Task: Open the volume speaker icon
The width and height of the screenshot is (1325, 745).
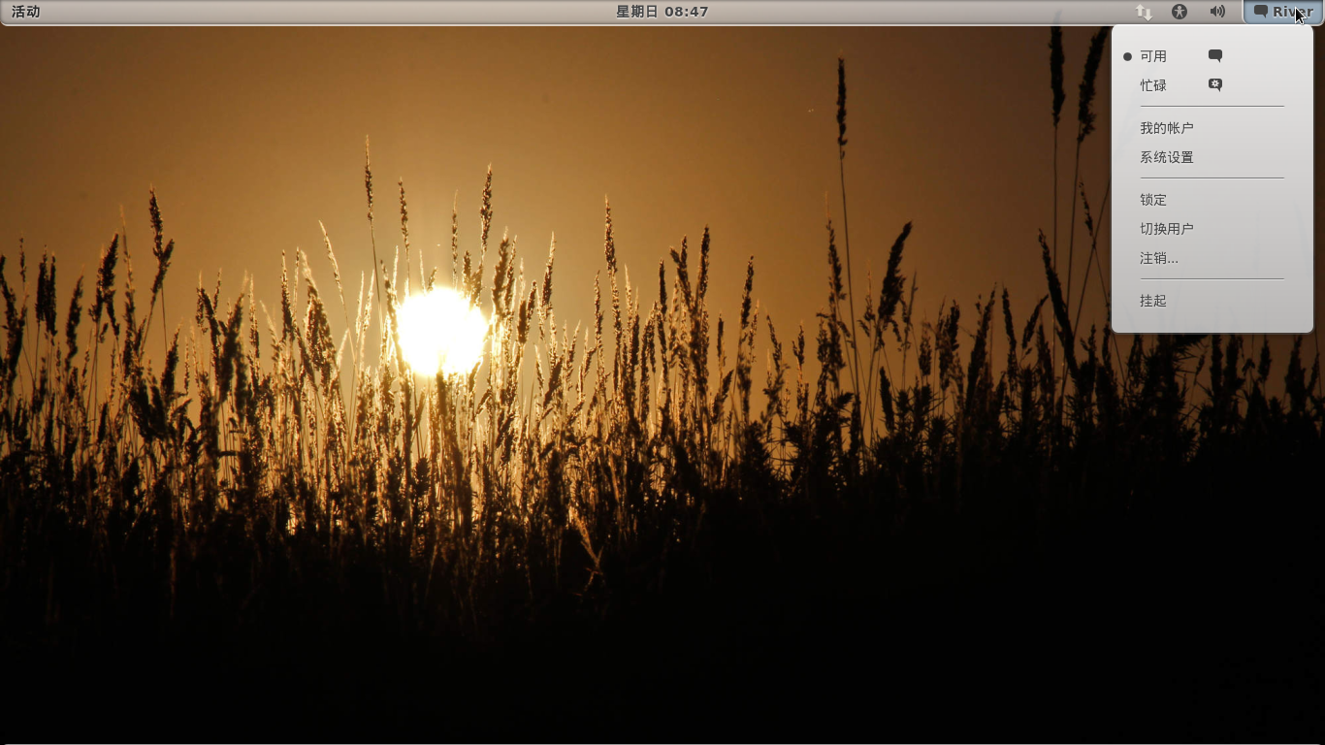Action: click(1217, 12)
